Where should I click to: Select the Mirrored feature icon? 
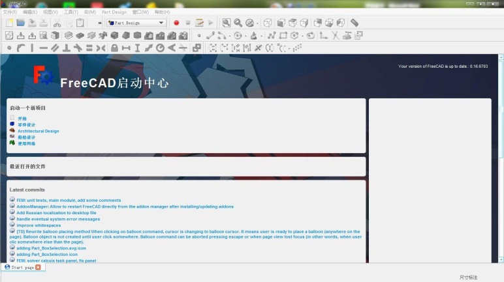[149, 35]
